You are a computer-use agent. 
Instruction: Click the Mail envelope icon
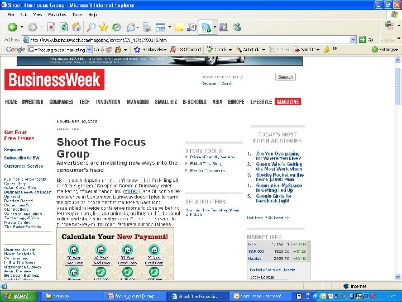[x=131, y=27]
